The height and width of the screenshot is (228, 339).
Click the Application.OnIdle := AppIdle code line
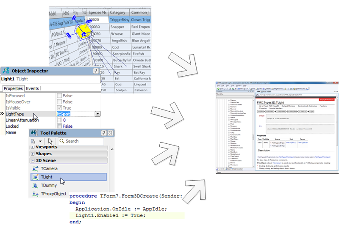pyautogui.click(x=121, y=209)
